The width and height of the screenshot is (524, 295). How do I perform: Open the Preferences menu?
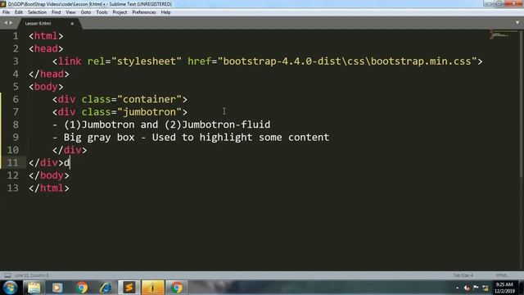144,12
